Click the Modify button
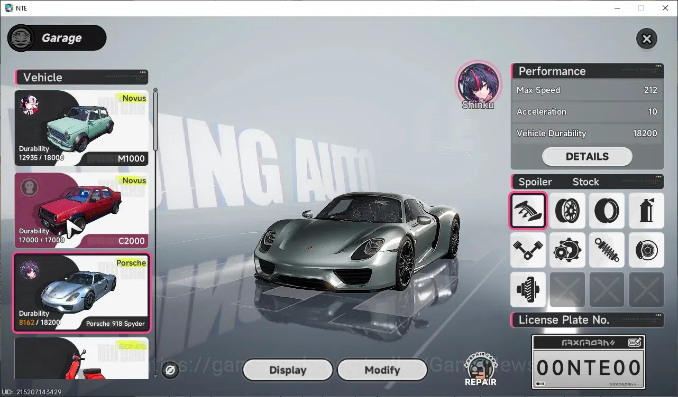Image resolution: width=678 pixels, height=397 pixels. click(x=382, y=370)
